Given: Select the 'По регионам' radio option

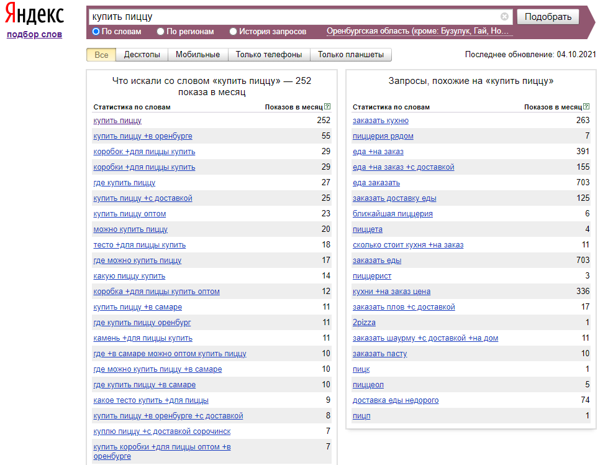Looking at the screenshot, I should point(161,31).
